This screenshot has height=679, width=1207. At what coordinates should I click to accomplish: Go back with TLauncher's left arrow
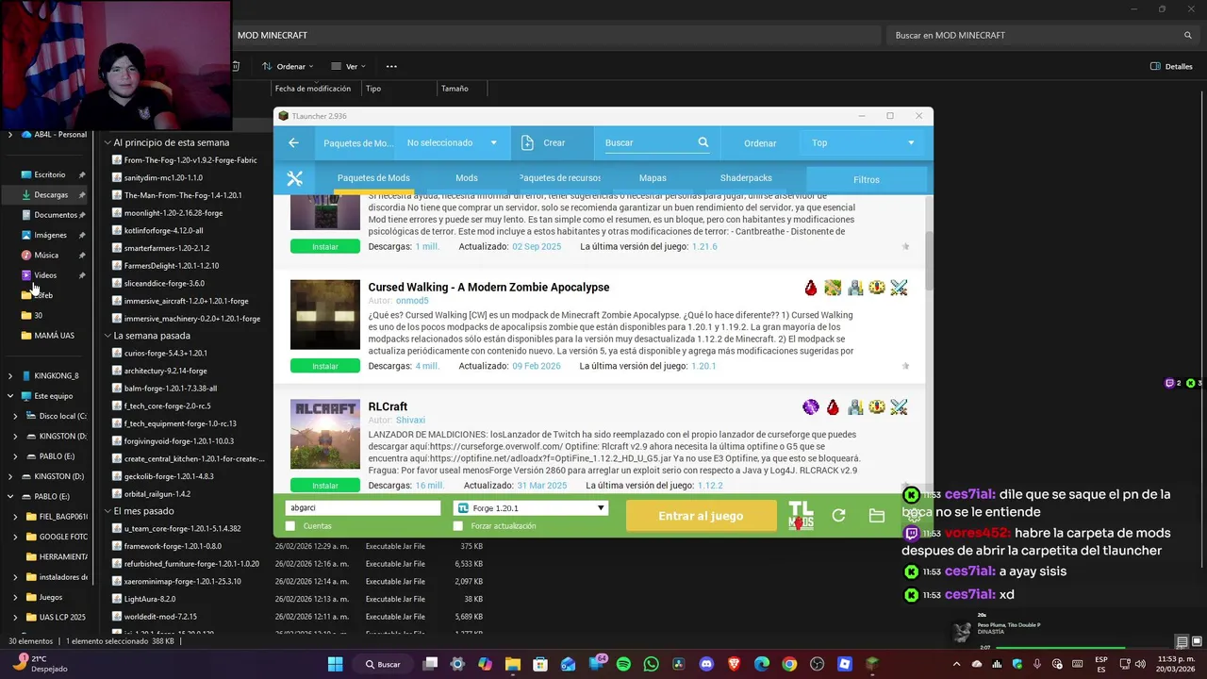pos(293,142)
